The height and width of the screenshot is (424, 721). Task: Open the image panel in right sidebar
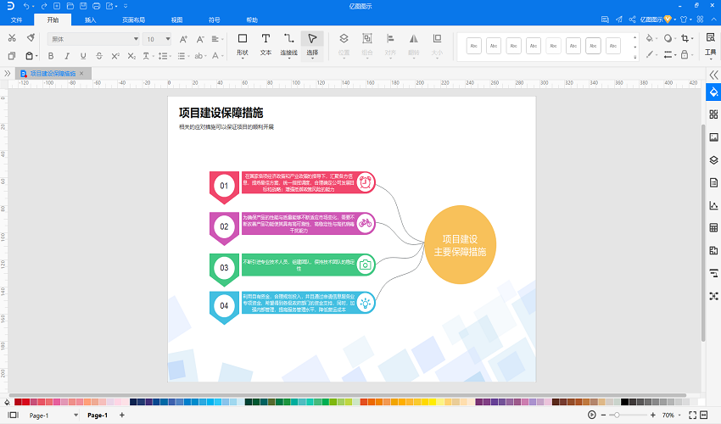click(713, 137)
